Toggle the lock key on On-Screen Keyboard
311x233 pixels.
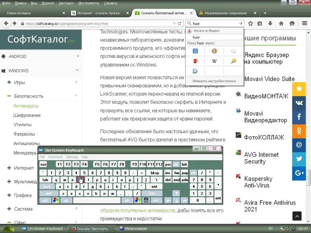[x=47, y=187]
